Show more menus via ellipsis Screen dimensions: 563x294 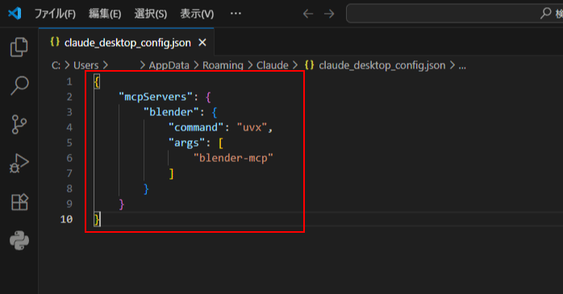[x=236, y=14]
